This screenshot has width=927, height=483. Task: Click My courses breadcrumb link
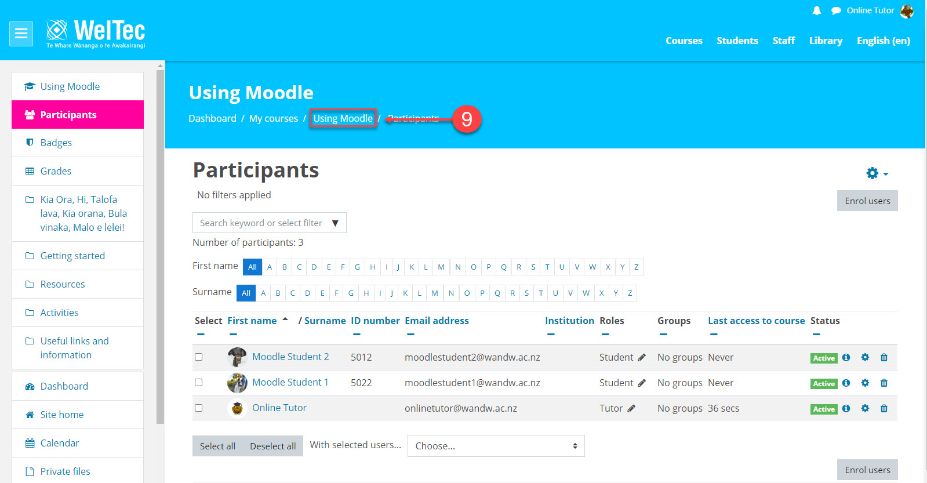pos(274,118)
